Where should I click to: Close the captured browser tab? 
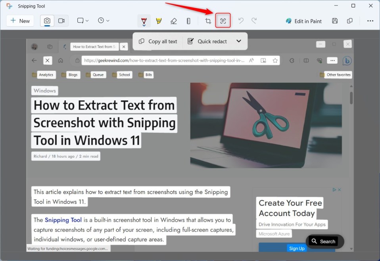point(124,47)
